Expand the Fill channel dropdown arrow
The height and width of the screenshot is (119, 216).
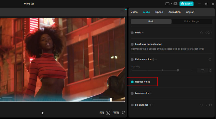153,105
